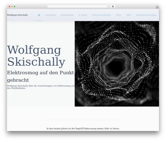Click the red close window dot

(10, 6)
